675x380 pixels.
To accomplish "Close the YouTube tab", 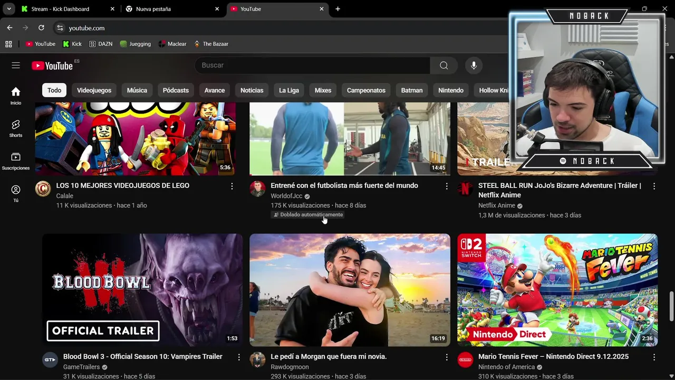I will tap(322, 9).
